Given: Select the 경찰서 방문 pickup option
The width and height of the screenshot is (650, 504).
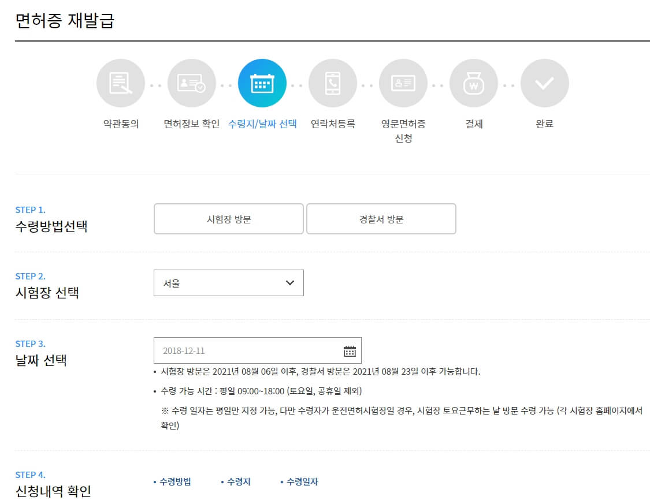Looking at the screenshot, I should coord(381,218).
